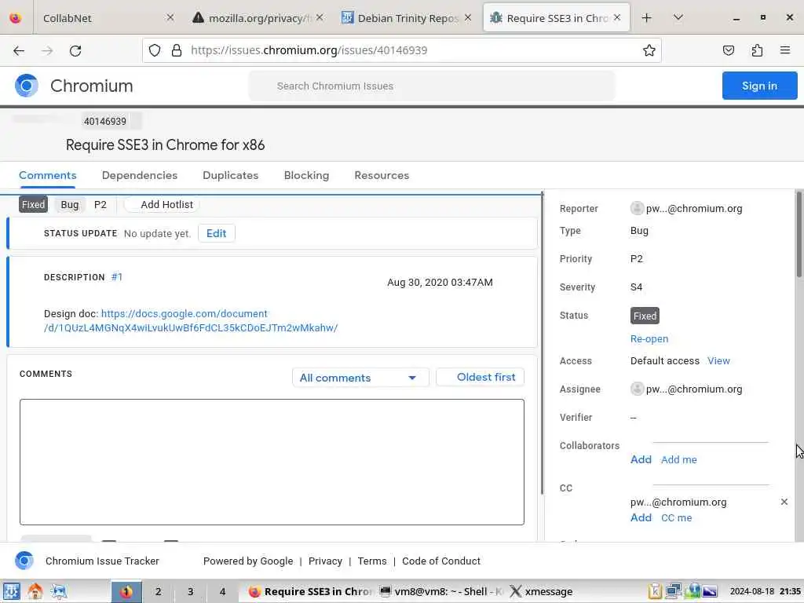
Task: Click in the comment text box
Action: click(x=272, y=462)
